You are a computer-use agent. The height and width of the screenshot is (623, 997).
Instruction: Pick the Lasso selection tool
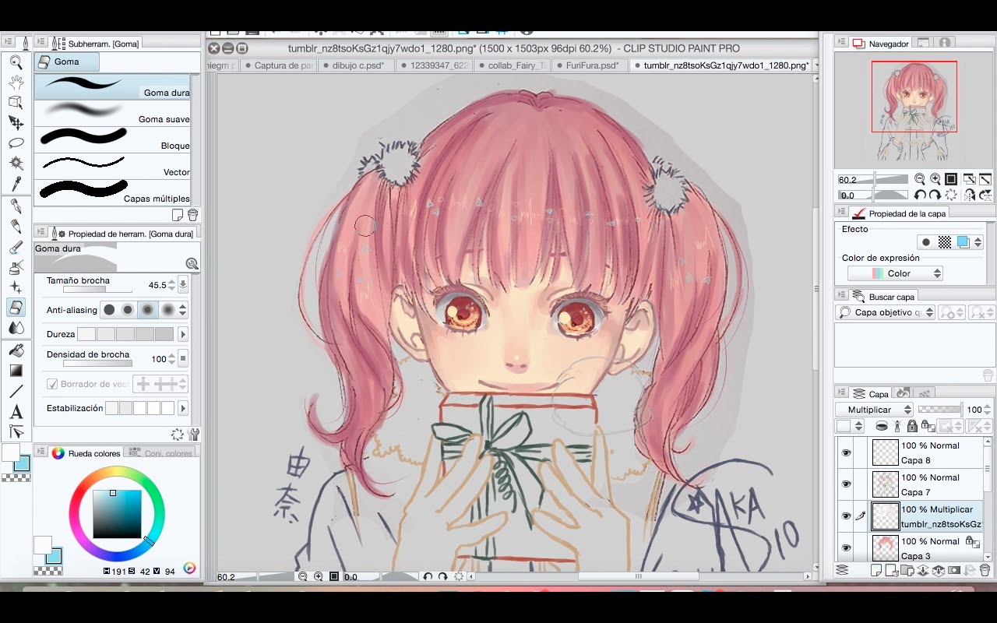click(x=16, y=143)
